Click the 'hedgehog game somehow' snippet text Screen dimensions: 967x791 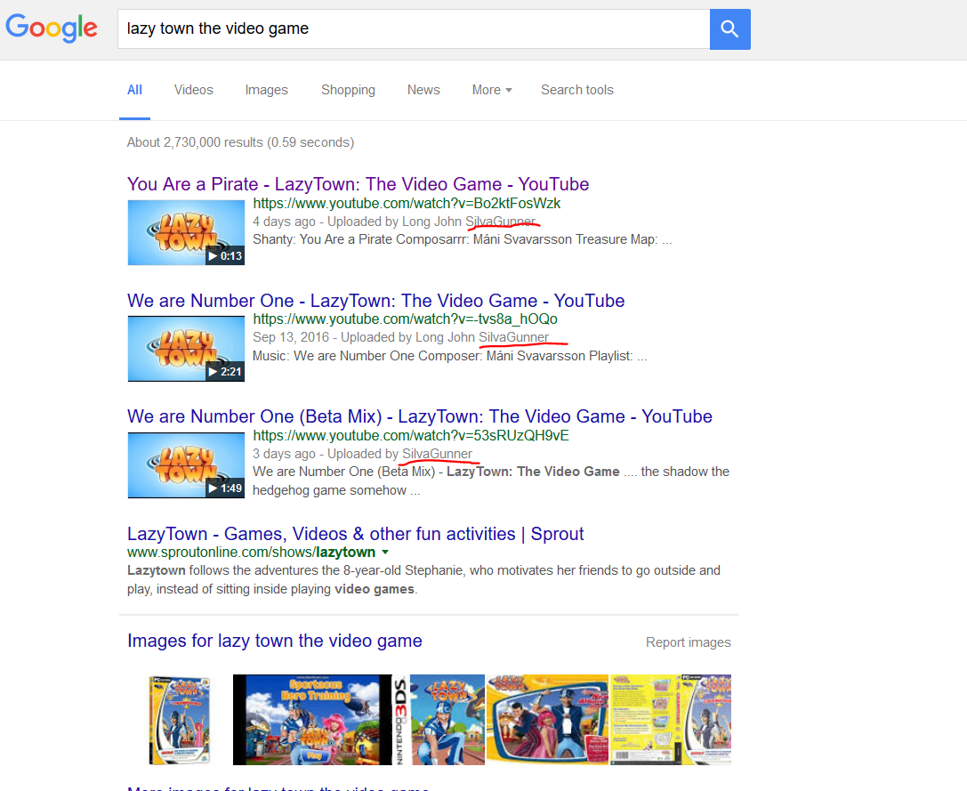pyautogui.click(x=336, y=490)
